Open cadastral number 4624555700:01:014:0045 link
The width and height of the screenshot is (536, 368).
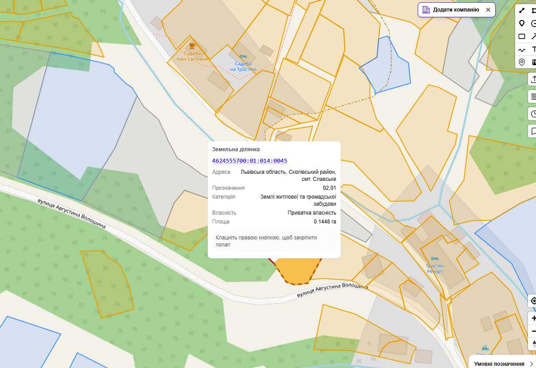[x=250, y=161]
